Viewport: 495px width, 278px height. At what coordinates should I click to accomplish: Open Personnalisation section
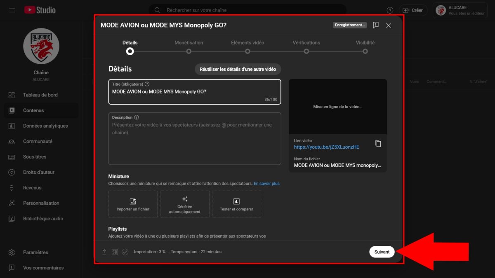click(x=41, y=203)
